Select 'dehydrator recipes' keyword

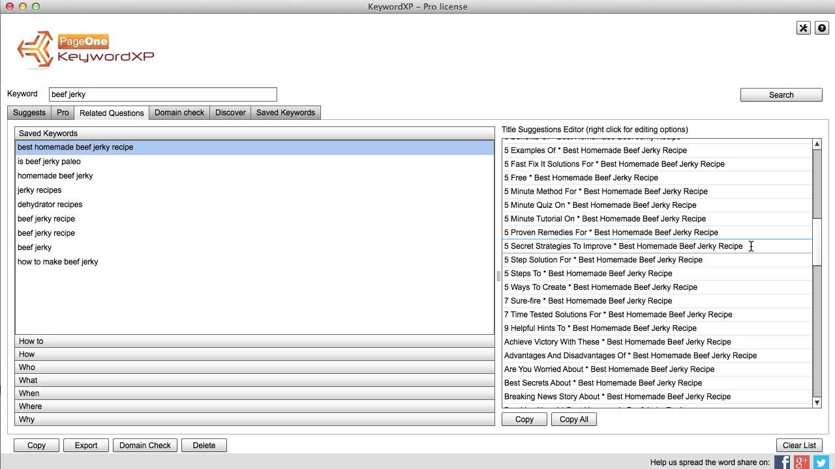[x=254, y=205]
